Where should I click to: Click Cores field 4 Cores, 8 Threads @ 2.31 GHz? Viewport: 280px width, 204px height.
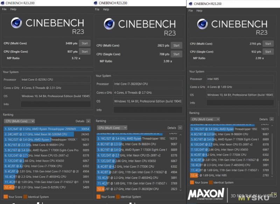click(x=56, y=88)
